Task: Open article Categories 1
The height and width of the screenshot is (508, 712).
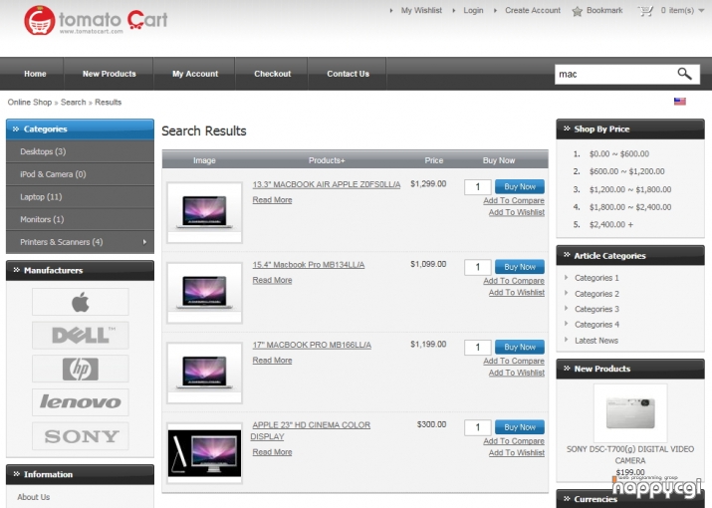Action: (x=596, y=278)
